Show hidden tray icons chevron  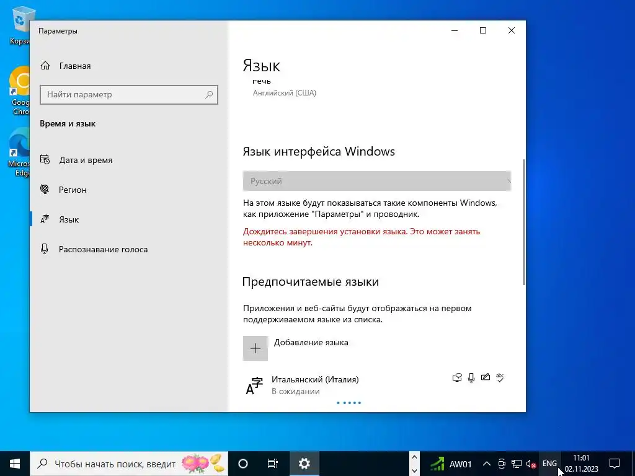(487, 464)
